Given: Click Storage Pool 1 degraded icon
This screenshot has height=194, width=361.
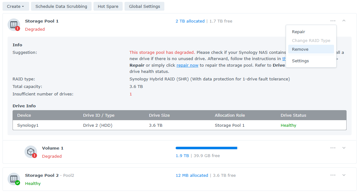Looking at the screenshot, I should (x=14, y=25).
